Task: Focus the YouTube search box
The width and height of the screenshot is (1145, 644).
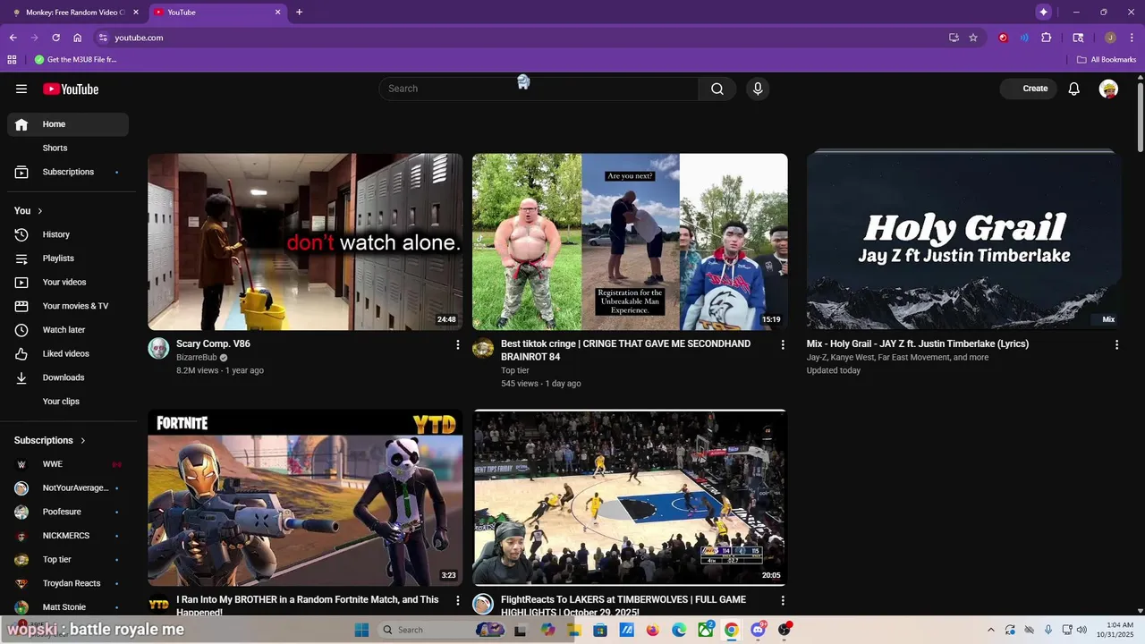Action: click(x=539, y=89)
